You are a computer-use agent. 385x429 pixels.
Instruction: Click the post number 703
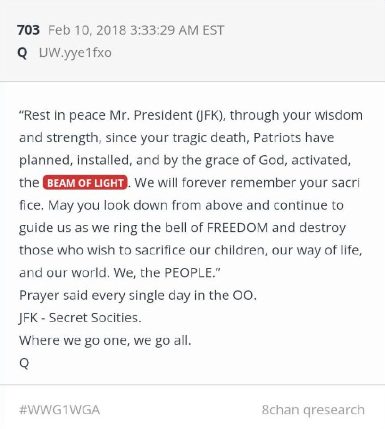[x=28, y=31]
